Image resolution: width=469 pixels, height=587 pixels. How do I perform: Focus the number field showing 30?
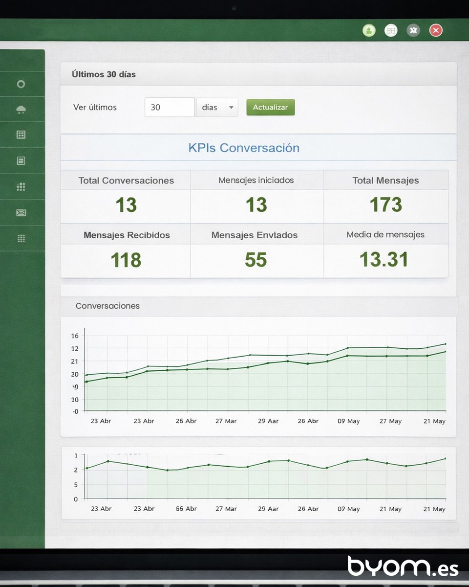pyautogui.click(x=170, y=107)
